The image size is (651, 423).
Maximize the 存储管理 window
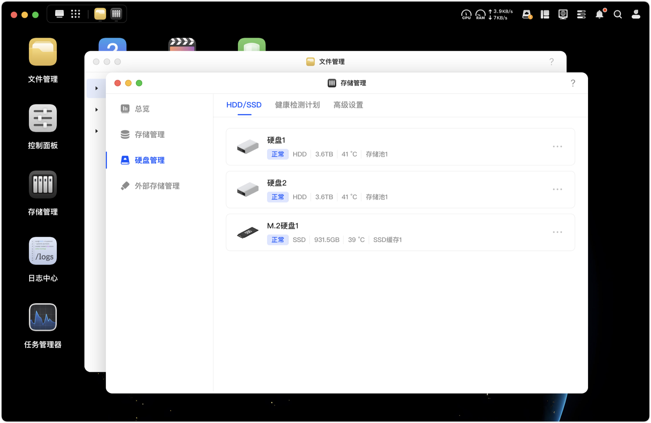coord(139,83)
